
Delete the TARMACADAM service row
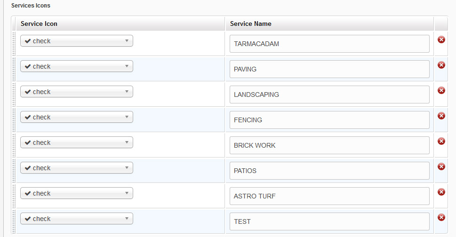point(441,39)
